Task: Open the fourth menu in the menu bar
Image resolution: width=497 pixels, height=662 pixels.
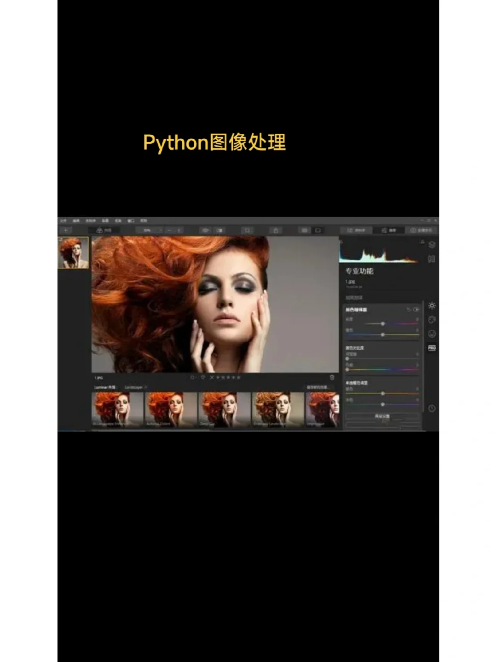Action: tap(105, 221)
